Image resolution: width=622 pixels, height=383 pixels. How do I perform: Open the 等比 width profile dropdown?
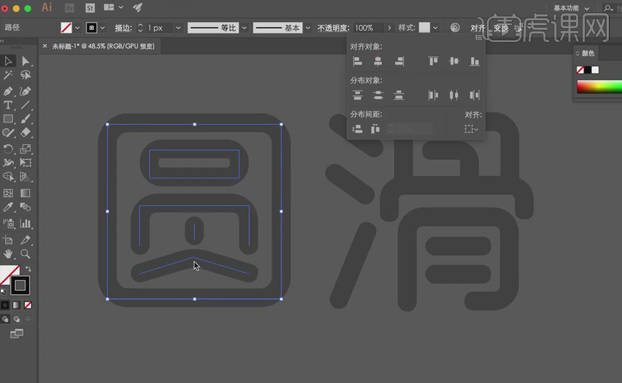[244, 28]
